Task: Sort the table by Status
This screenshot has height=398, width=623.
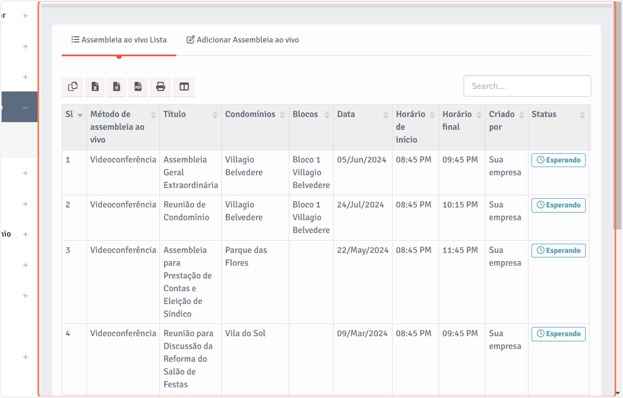Action: (x=583, y=115)
